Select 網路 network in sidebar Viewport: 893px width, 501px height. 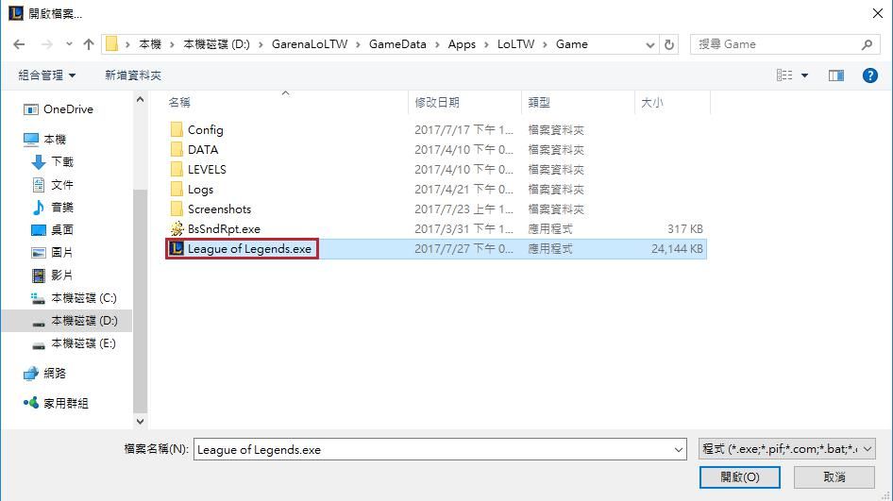pyautogui.click(x=45, y=374)
